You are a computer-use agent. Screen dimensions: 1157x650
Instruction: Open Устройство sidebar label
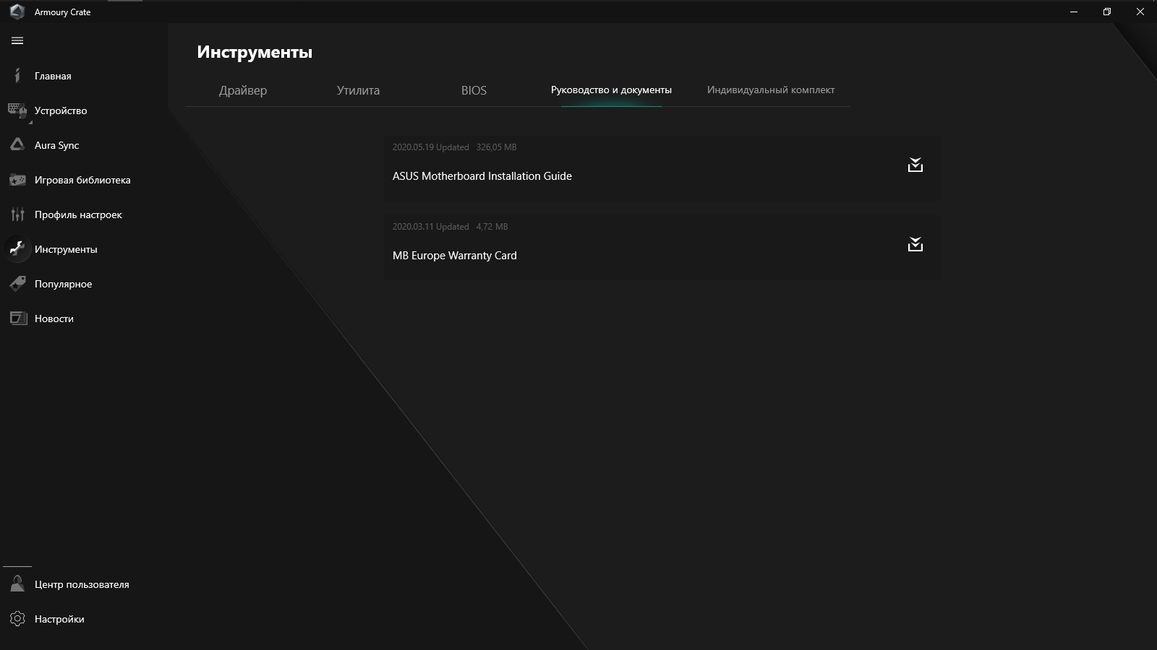61,110
